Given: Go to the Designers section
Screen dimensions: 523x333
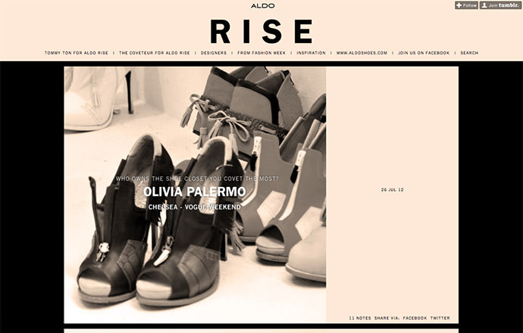Looking at the screenshot, I should click(214, 53).
